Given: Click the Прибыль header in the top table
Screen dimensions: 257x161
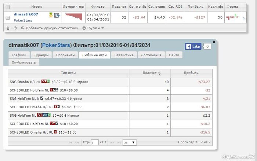Looking at the screenshot, I should pos(195,7).
